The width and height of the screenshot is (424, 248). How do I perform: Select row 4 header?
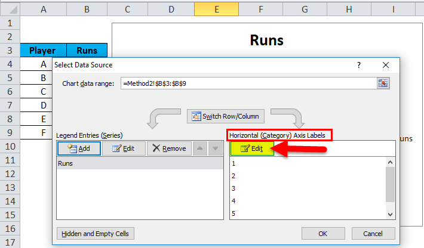coord(10,64)
